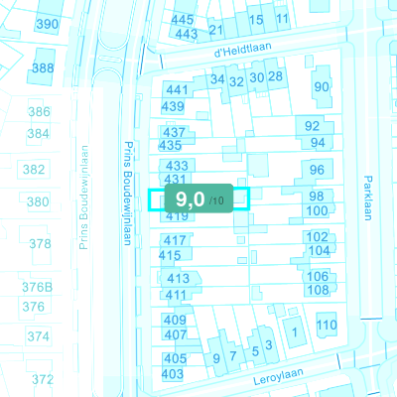The image size is (397, 397).
Task: Click building numbered 15
Action: click(256, 20)
